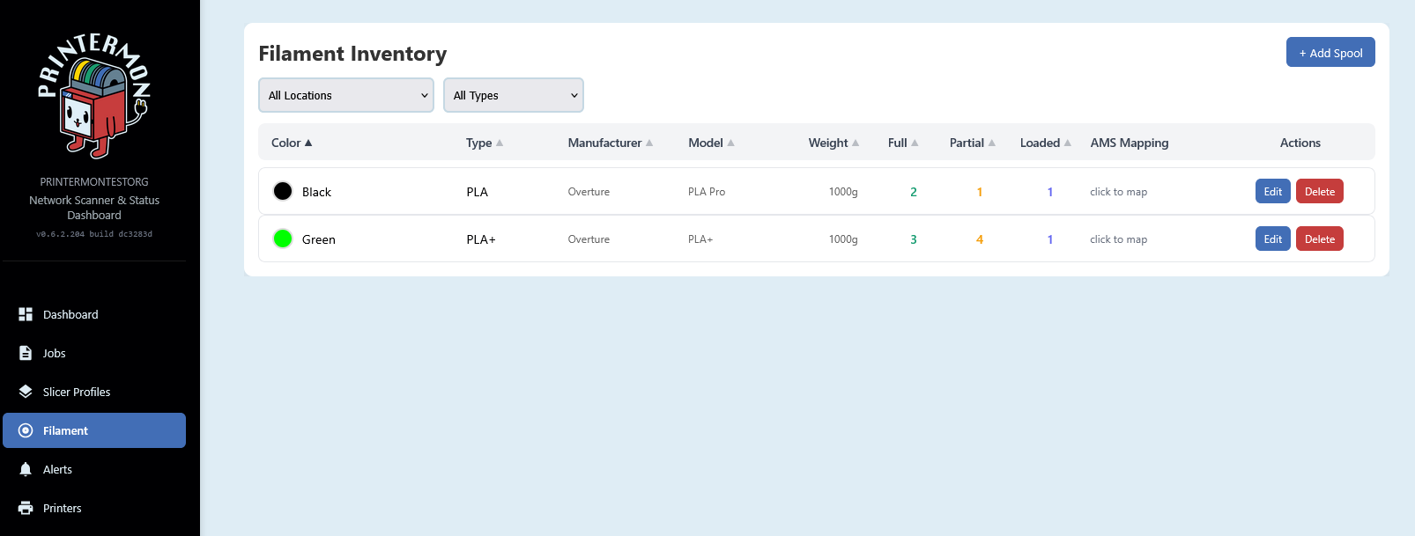1415x536 pixels.
Task: Click the green color swatch circle
Action: coord(283,239)
